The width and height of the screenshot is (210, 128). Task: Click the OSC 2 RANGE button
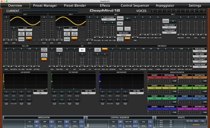tap(166, 21)
